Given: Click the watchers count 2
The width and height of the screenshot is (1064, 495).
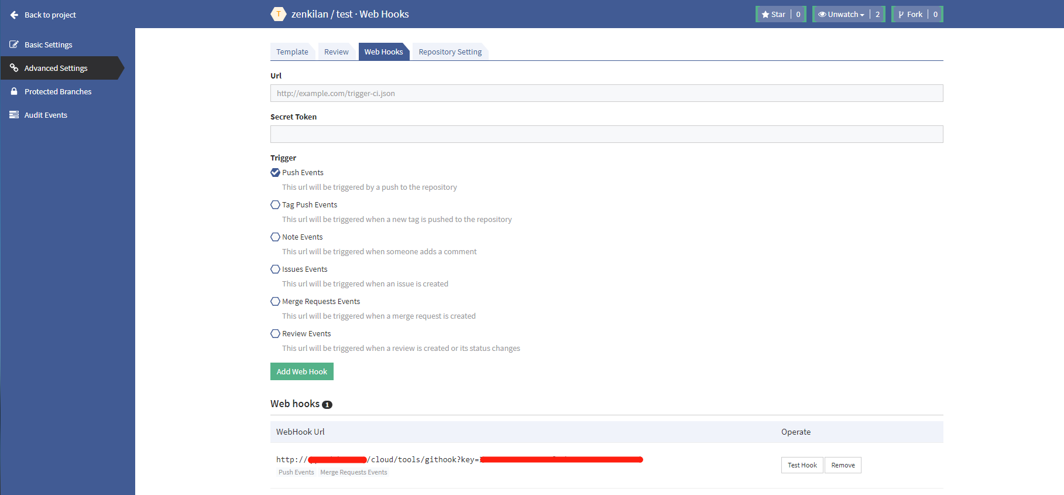Looking at the screenshot, I should coord(877,15).
